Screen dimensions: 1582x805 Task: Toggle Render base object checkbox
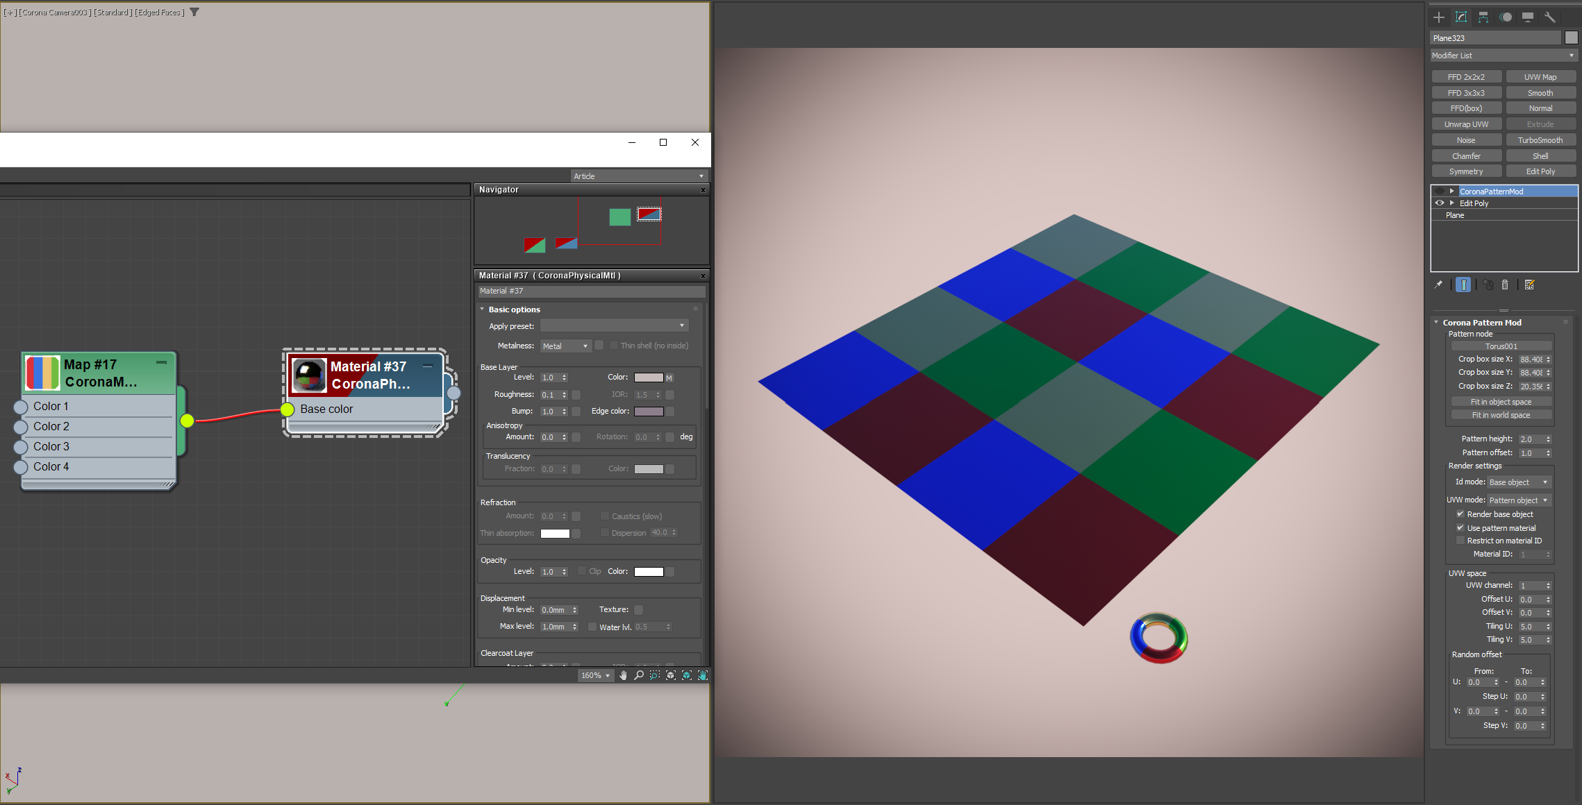coord(1460,514)
